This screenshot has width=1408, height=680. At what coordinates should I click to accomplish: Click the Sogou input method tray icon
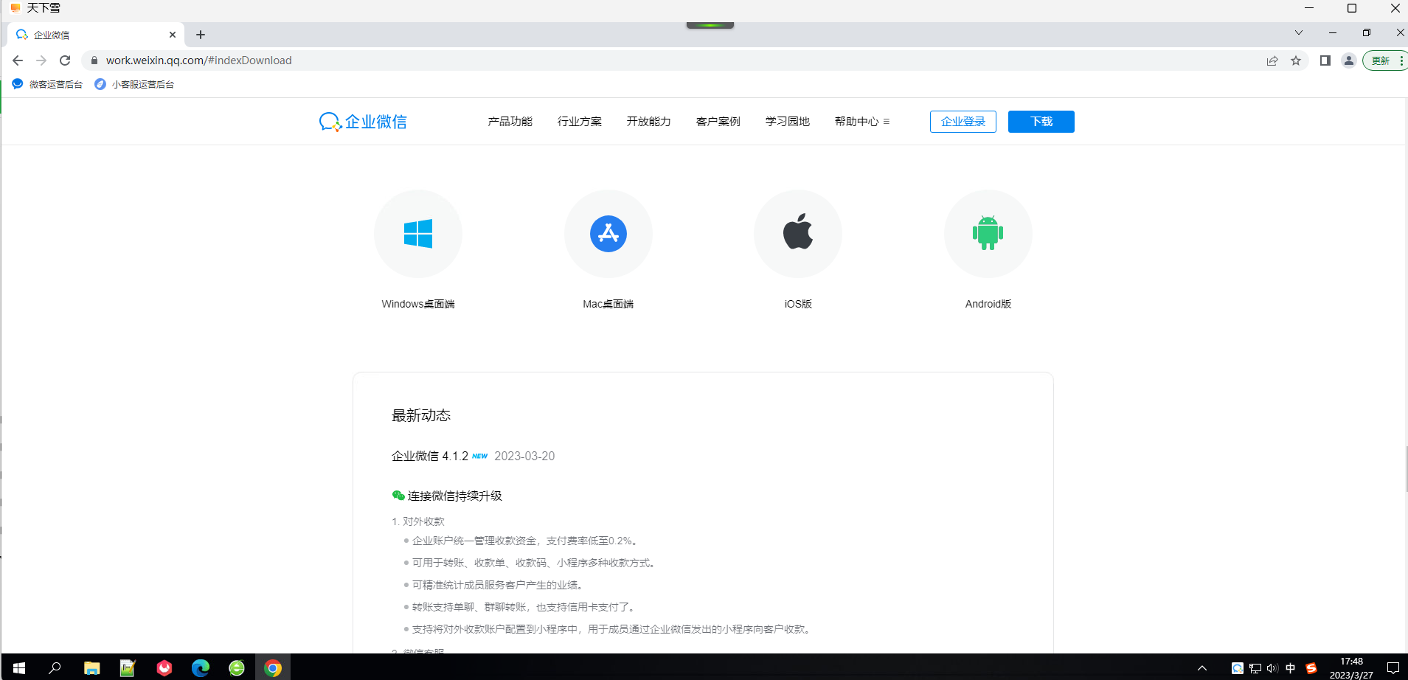pos(1311,668)
